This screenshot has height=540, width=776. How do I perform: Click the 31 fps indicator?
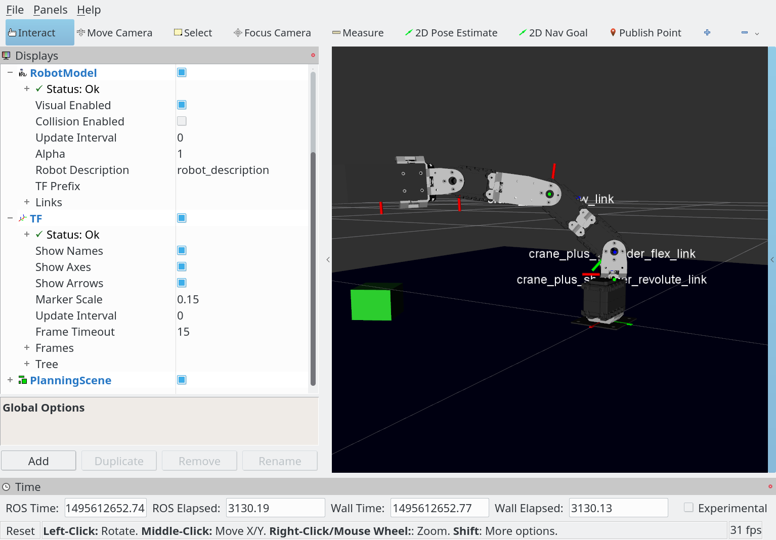(746, 530)
